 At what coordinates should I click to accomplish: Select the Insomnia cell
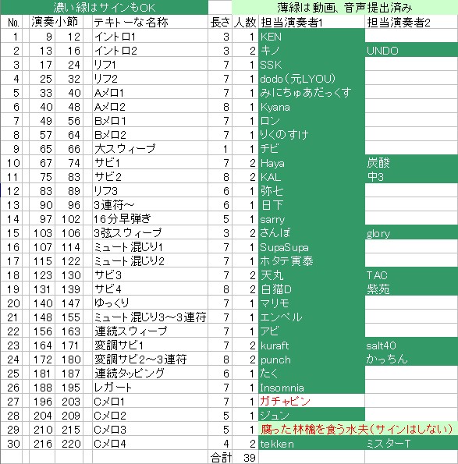click(x=311, y=388)
